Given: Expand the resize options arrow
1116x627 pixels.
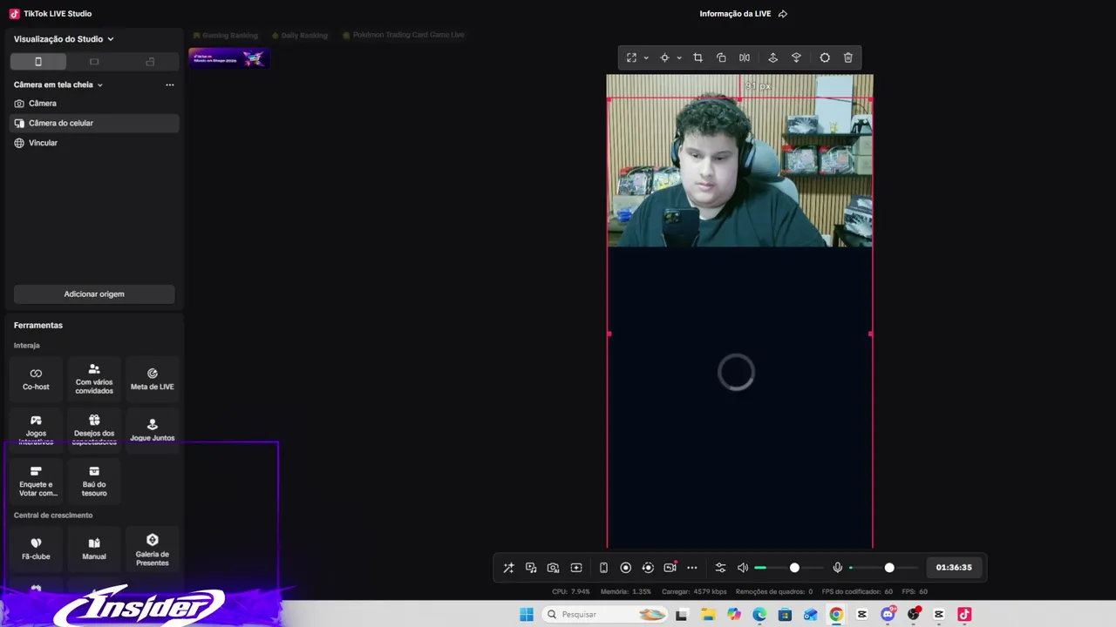Looking at the screenshot, I should [x=646, y=58].
